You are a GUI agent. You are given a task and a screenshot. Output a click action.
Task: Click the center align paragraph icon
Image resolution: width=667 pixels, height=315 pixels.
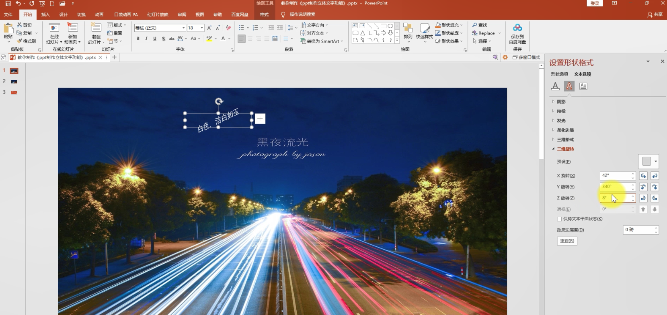coord(250,39)
